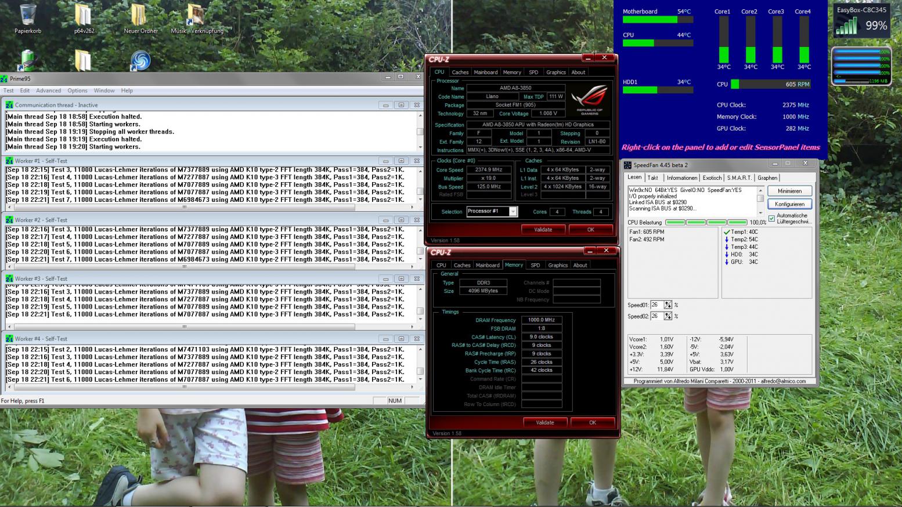Click the blue down-arrow icon beside HD0
This screenshot has height=507, width=902.
(727, 254)
